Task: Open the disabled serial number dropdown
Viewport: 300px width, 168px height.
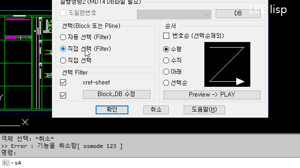Action: coord(174,14)
